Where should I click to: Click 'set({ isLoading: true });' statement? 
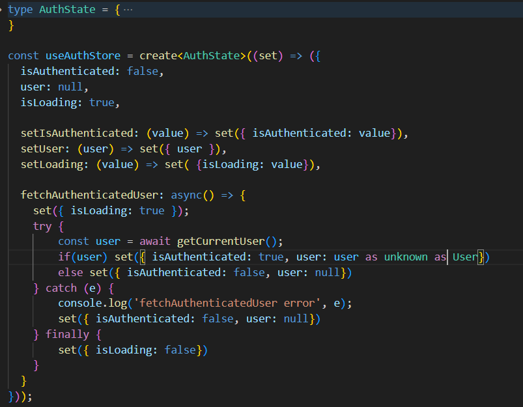pyautogui.click(x=111, y=211)
